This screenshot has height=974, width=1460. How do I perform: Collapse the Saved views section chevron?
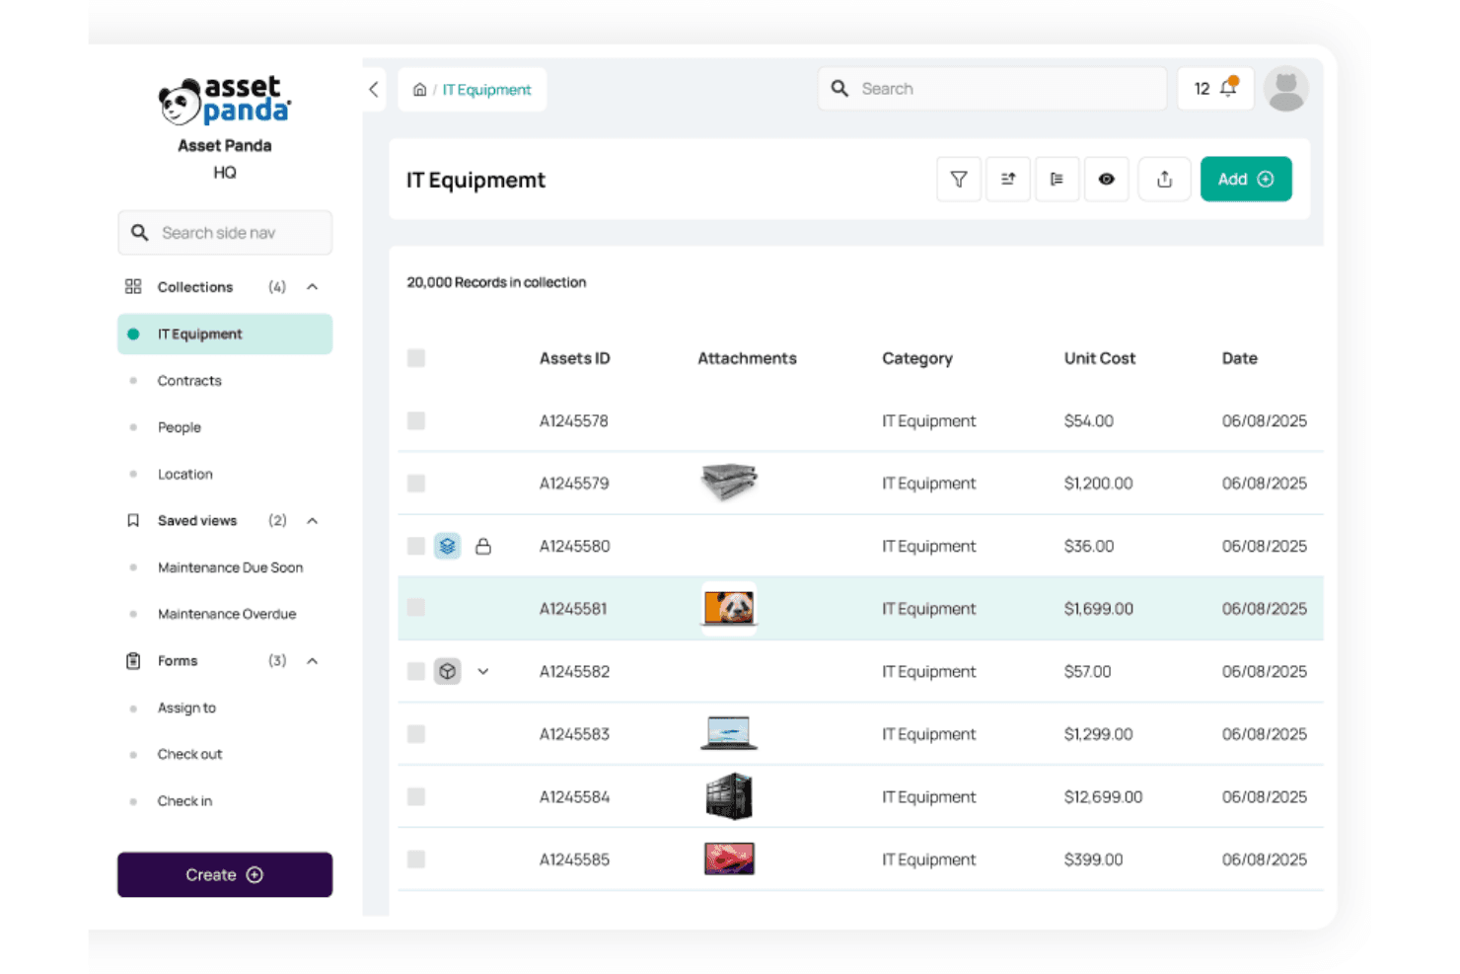313,521
